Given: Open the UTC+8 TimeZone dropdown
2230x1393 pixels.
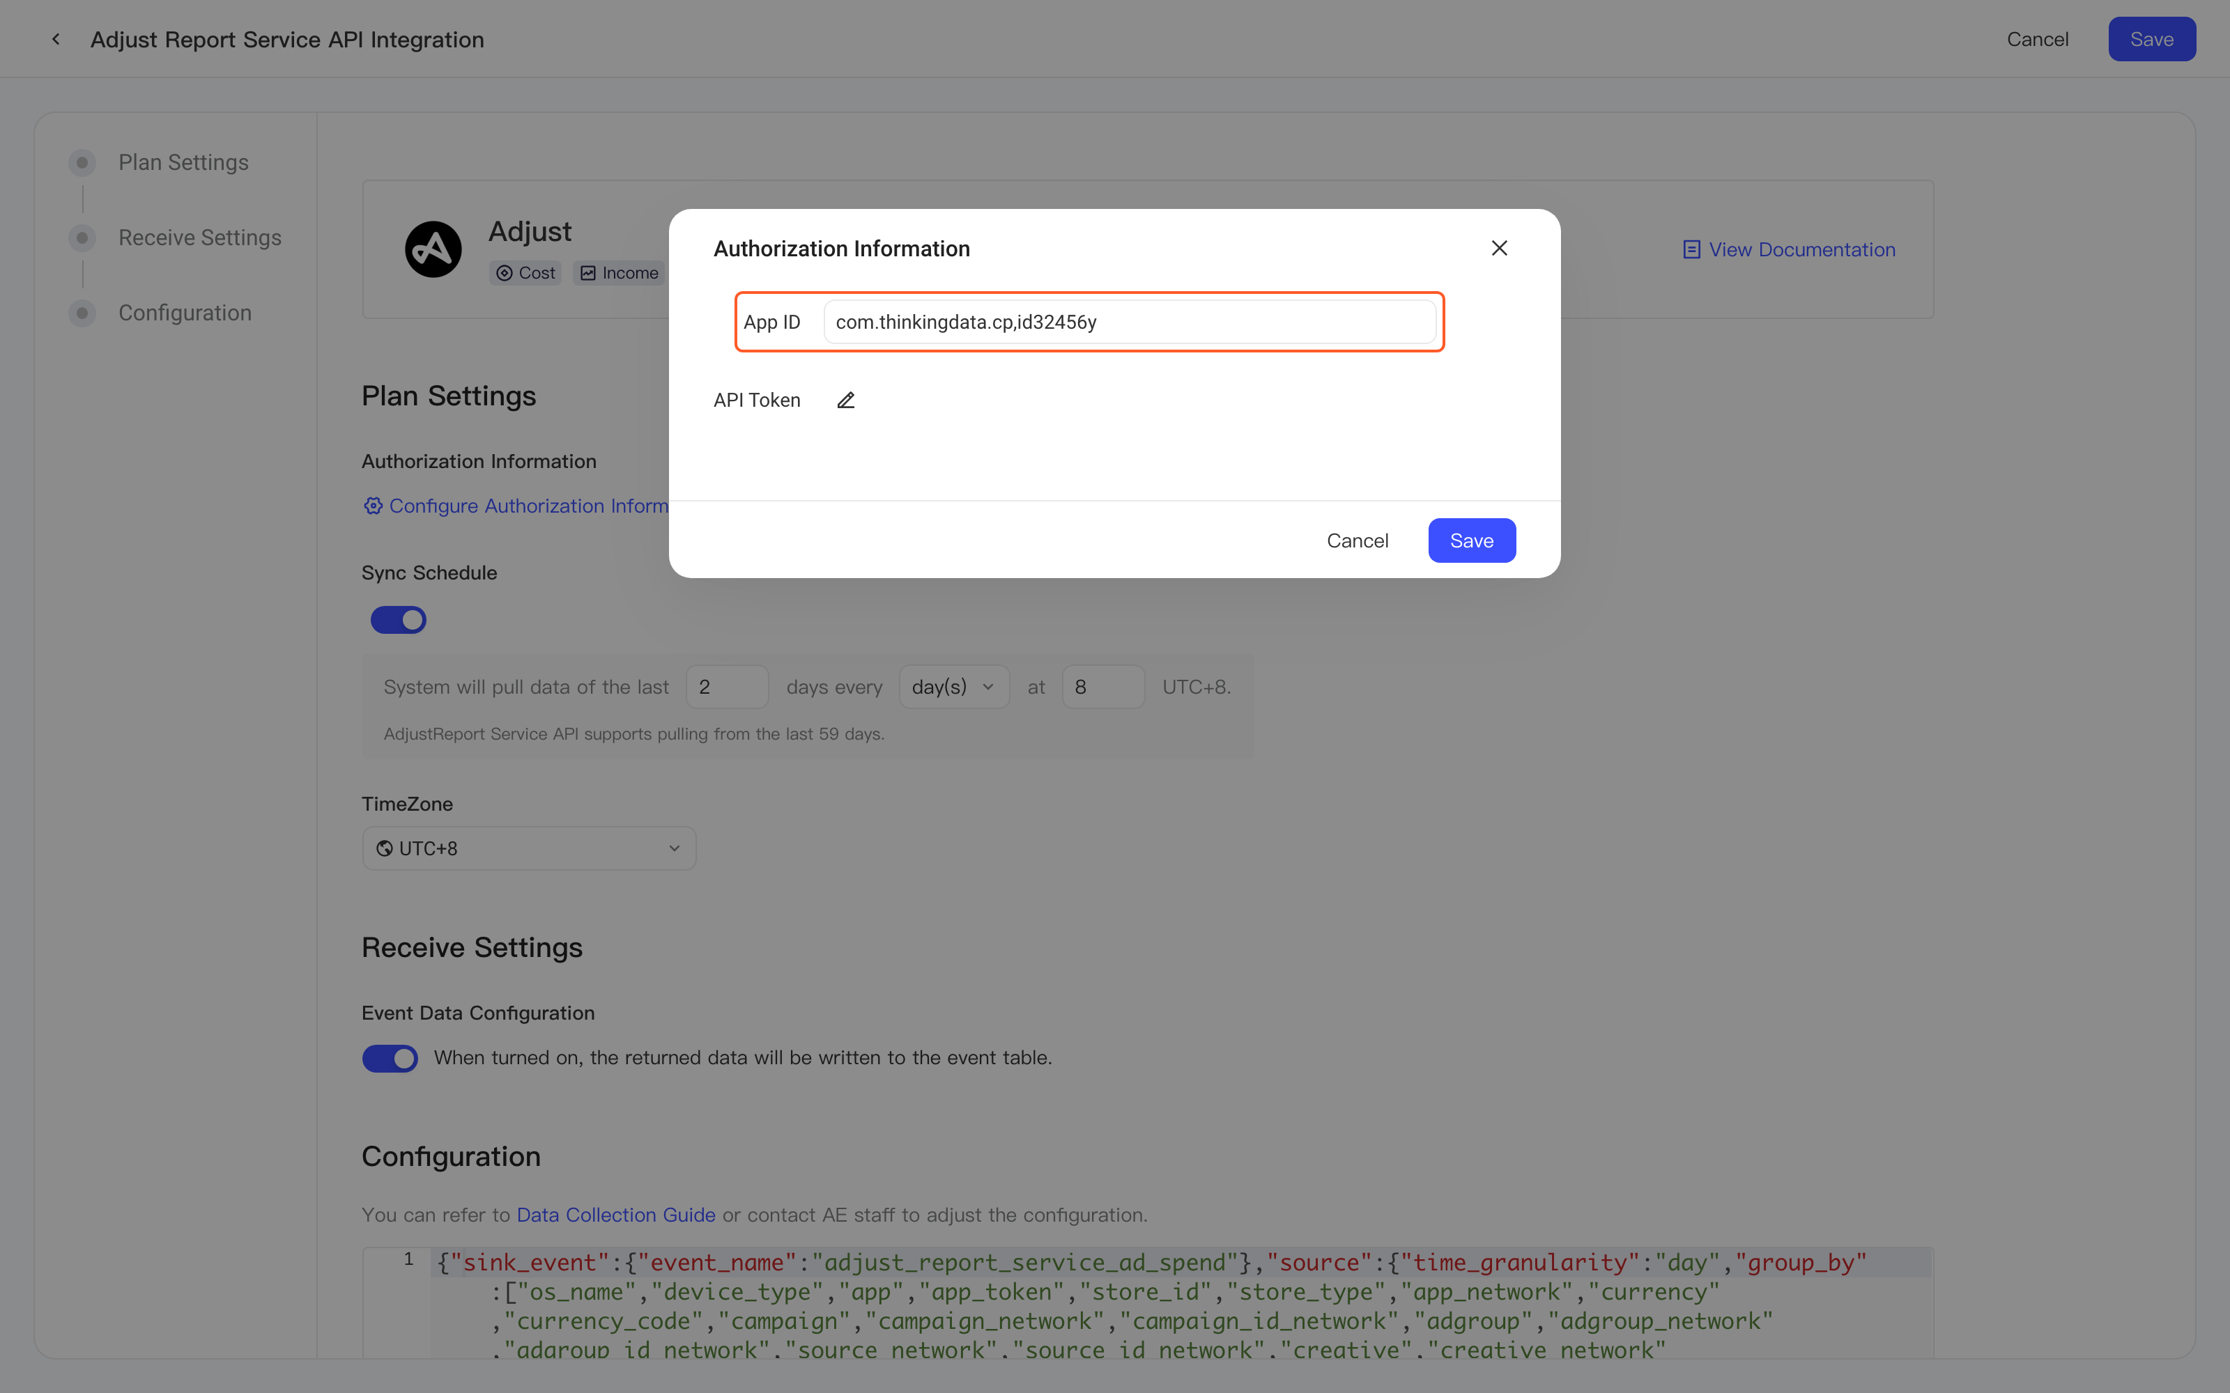Looking at the screenshot, I should coord(529,848).
